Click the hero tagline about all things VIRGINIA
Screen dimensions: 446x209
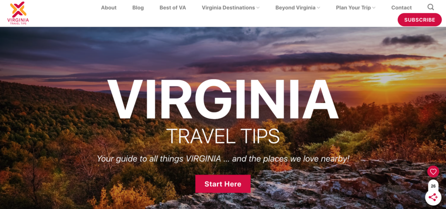pyautogui.click(x=223, y=159)
